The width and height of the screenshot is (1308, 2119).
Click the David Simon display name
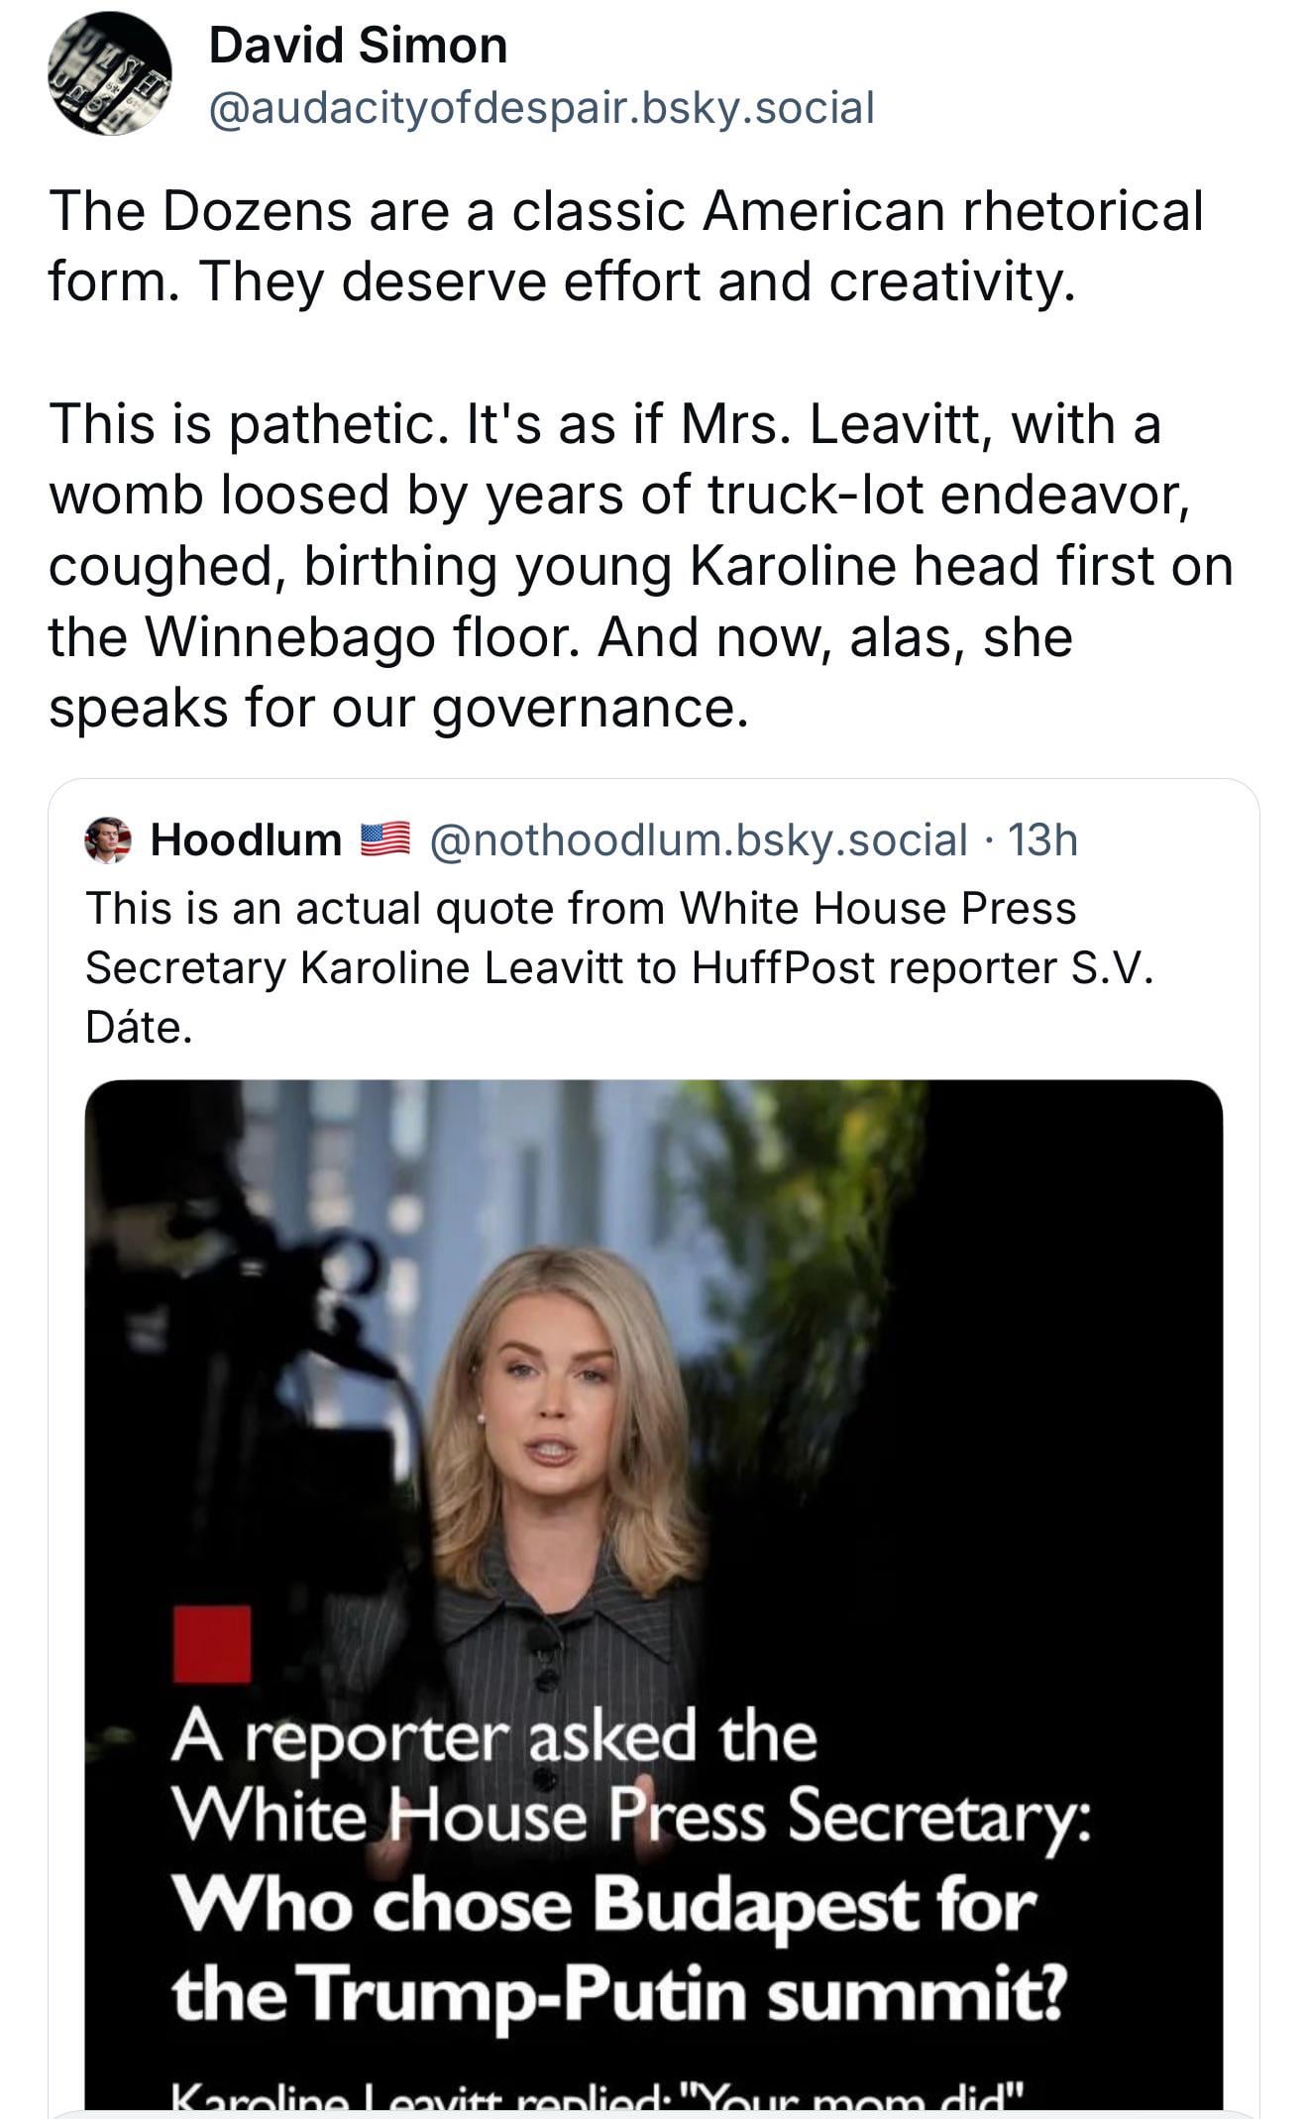(358, 46)
